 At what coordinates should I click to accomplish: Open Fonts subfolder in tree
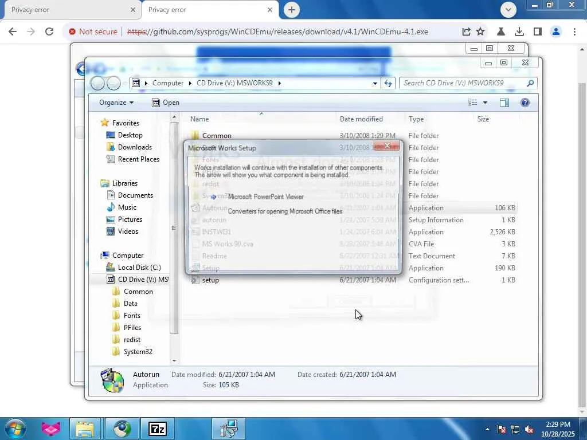(x=132, y=316)
